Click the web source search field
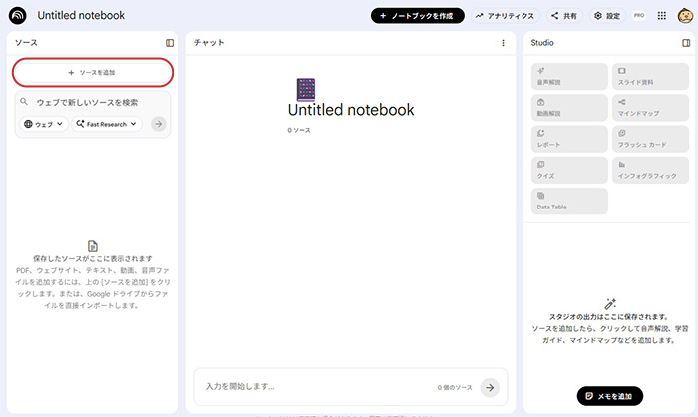 pos(93,102)
